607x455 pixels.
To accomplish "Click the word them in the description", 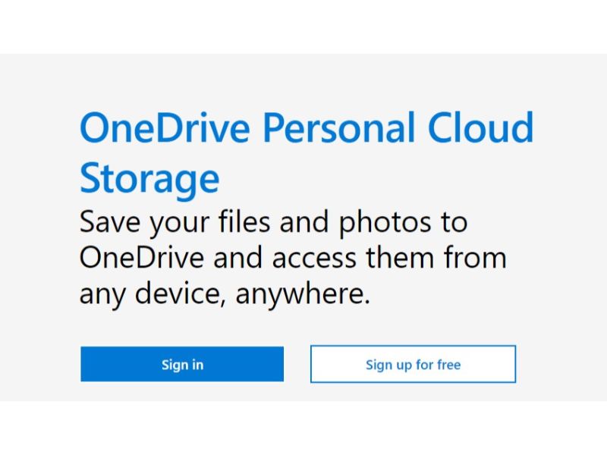I will (400, 258).
